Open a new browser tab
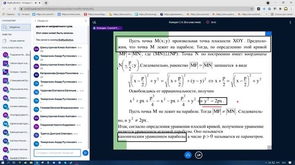The image size is (295, 165). [x=46, y=3]
